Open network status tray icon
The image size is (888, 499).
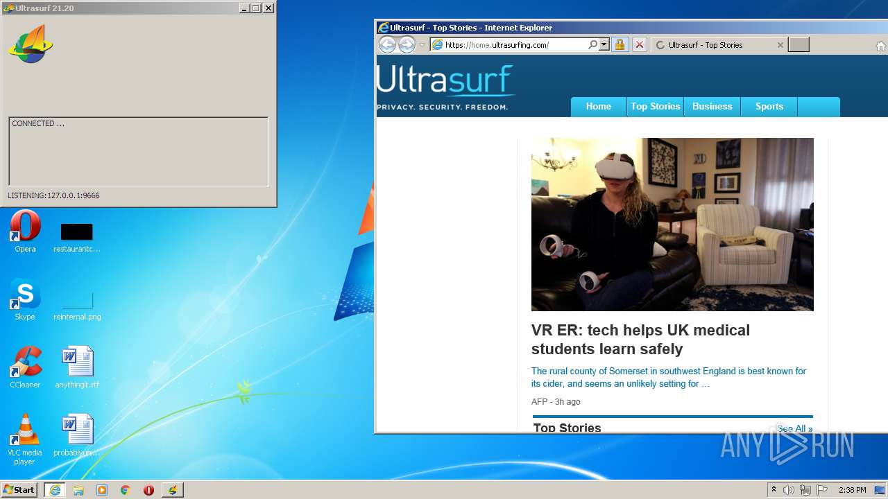805,490
